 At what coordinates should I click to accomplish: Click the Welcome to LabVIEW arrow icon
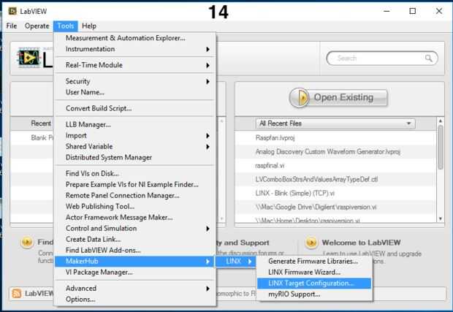[311, 243]
